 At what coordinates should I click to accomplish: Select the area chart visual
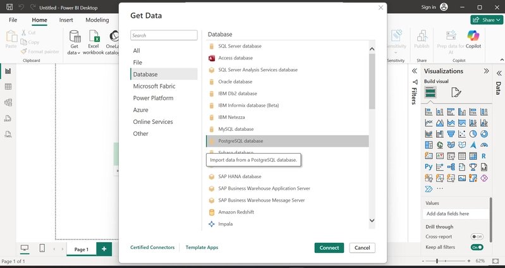(x=440, y=123)
